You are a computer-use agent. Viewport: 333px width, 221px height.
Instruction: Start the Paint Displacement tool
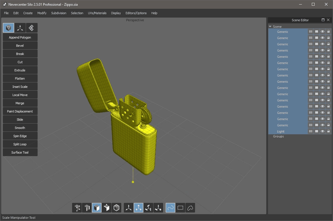click(x=20, y=111)
